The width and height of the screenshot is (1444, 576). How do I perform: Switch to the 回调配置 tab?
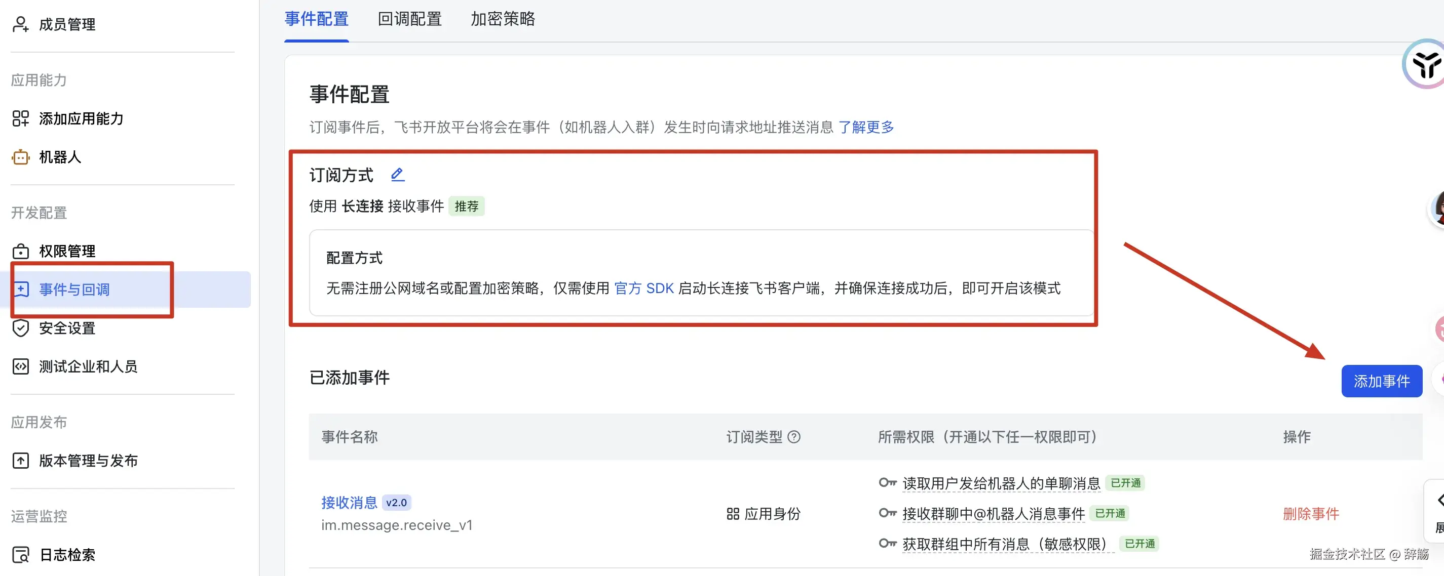click(x=409, y=19)
